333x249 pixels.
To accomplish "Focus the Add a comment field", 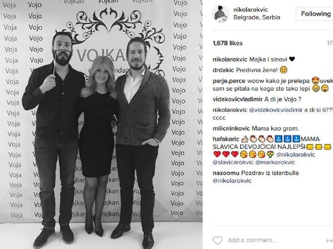I will pos(252,240).
